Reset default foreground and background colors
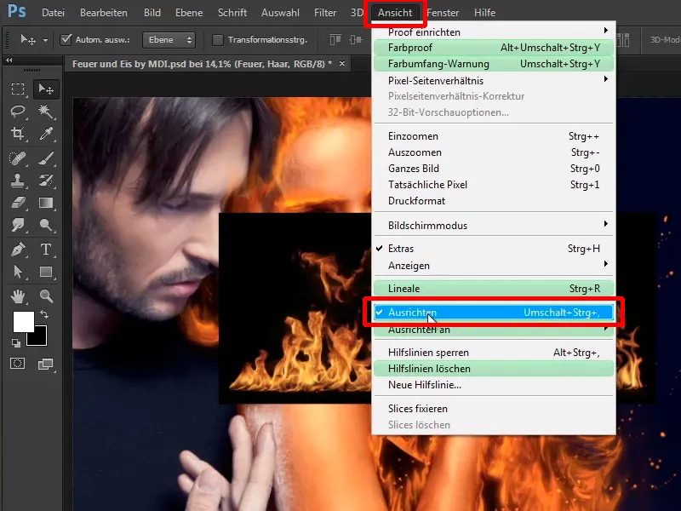 pyautogui.click(x=16, y=343)
